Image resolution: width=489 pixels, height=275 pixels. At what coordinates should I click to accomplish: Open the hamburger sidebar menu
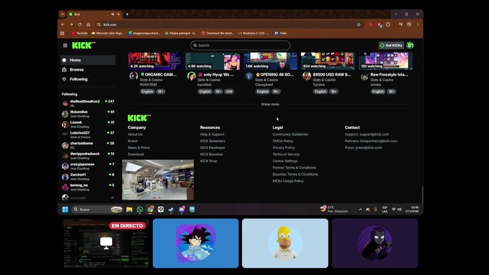[65, 45]
